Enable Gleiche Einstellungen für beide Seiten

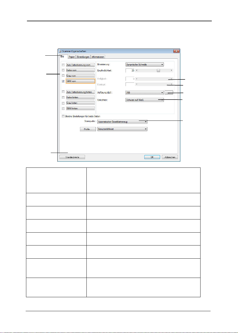(x=63, y=116)
